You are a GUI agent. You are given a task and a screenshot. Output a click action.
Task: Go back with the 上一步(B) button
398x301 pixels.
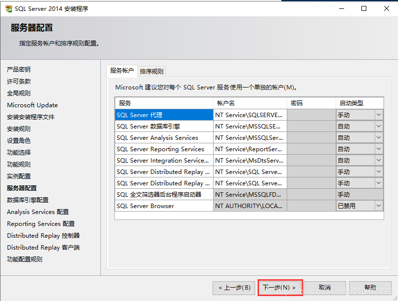click(234, 288)
